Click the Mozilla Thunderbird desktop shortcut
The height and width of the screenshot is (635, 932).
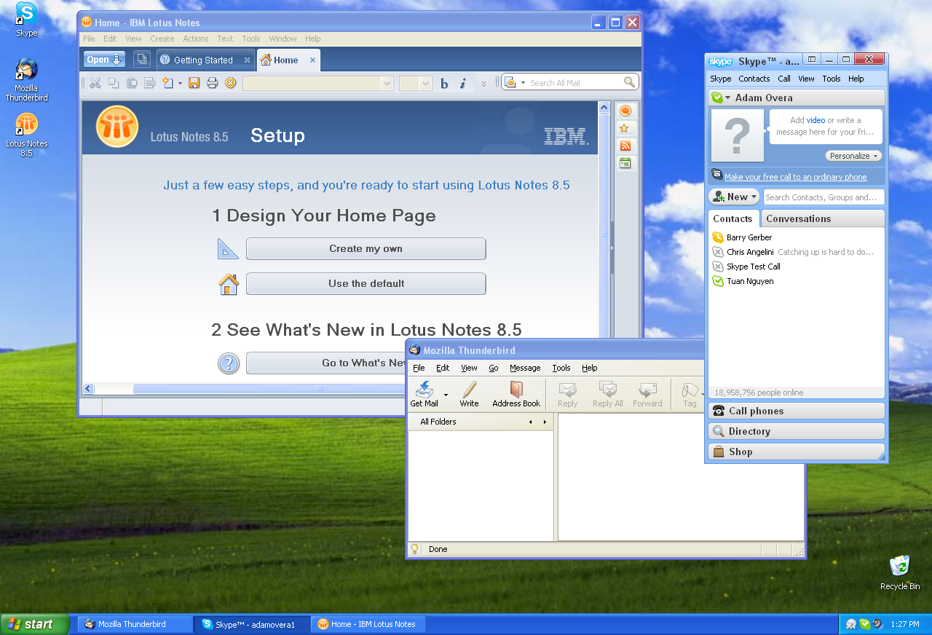click(27, 79)
